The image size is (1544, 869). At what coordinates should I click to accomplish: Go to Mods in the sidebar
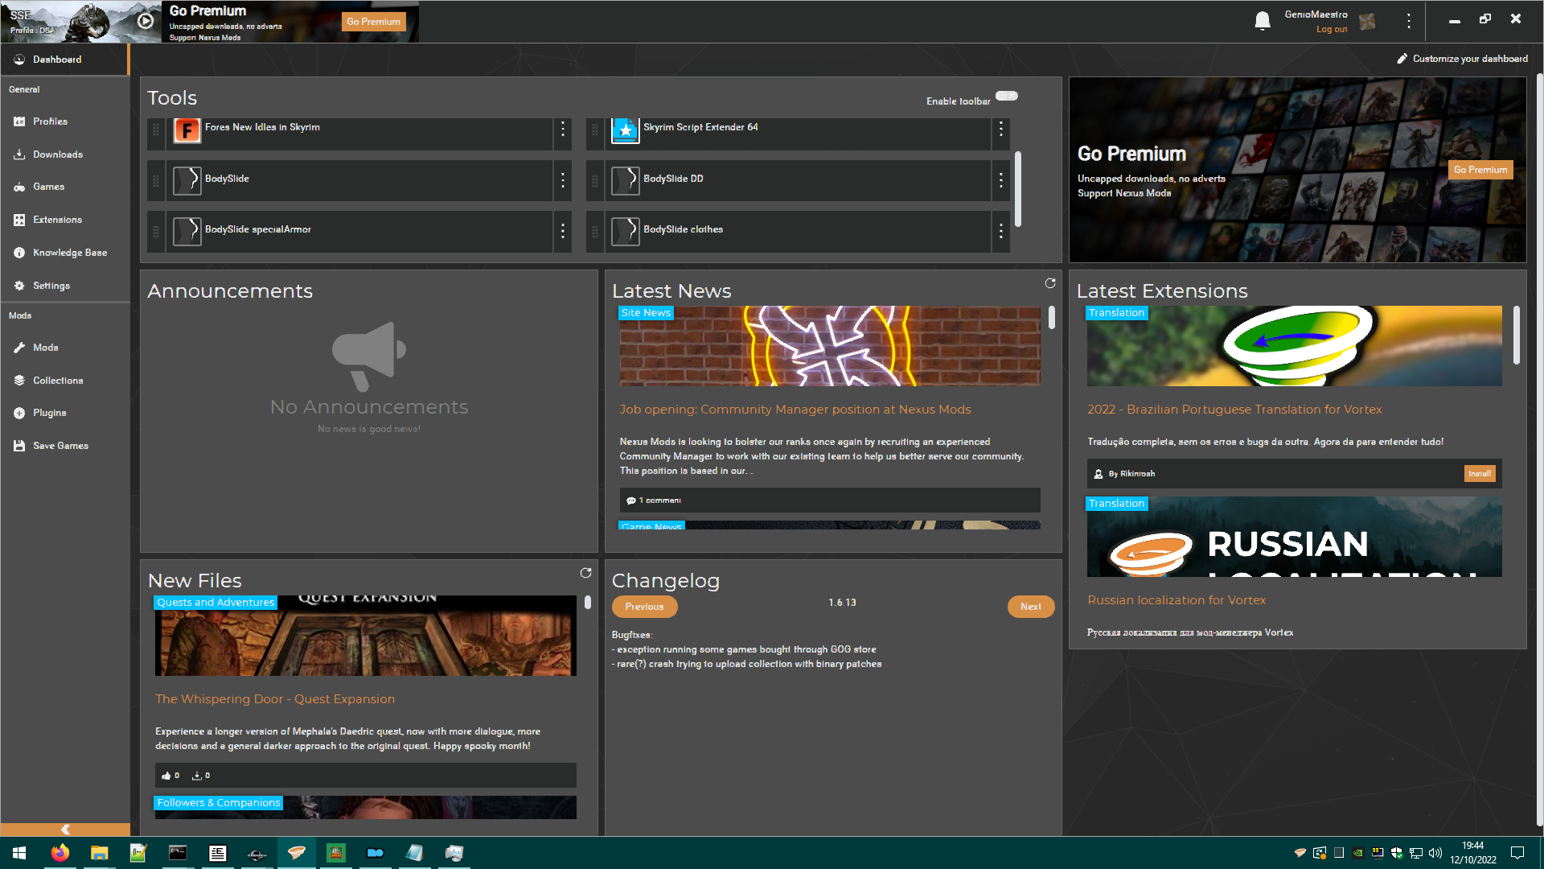tap(64, 348)
